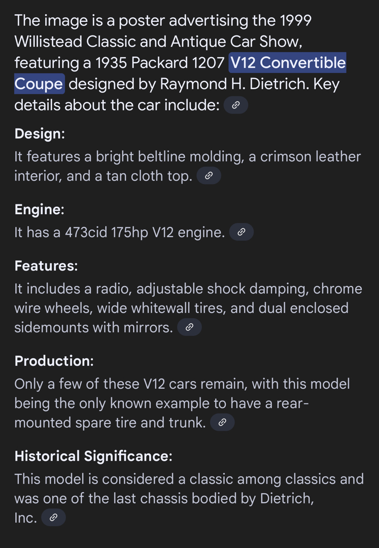
Task: Select the "Design:" heading
Action: point(40,134)
